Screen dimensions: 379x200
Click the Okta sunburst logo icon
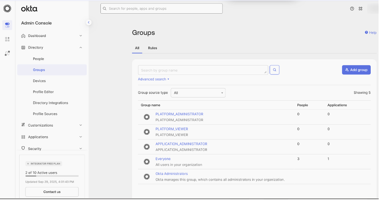coord(7,8)
